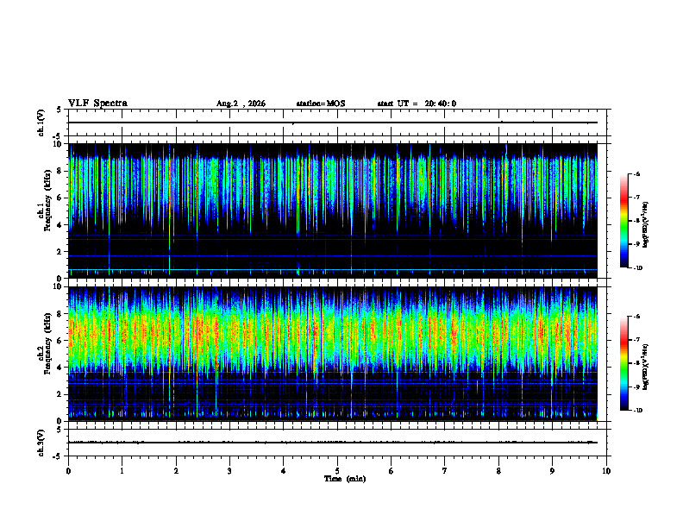Click time axis tick label "2"
The image size is (683, 528).
click(176, 471)
